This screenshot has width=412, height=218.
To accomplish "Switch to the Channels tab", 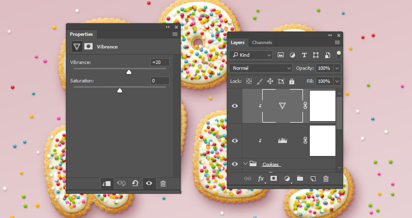I will pyautogui.click(x=262, y=43).
